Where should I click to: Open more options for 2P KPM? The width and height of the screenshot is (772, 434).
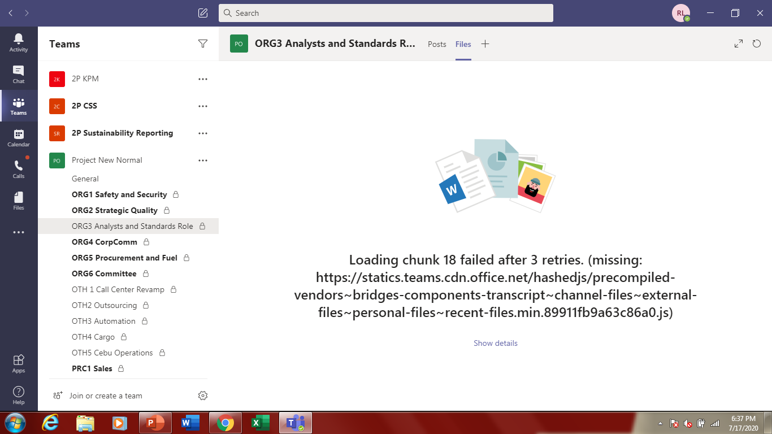(203, 79)
